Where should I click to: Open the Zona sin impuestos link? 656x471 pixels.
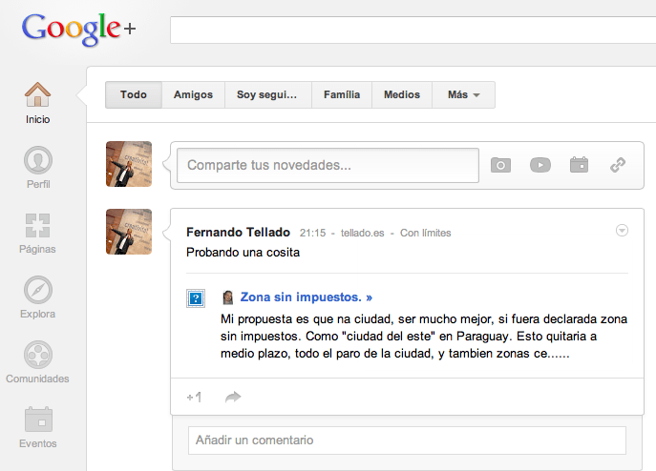[306, 297]
